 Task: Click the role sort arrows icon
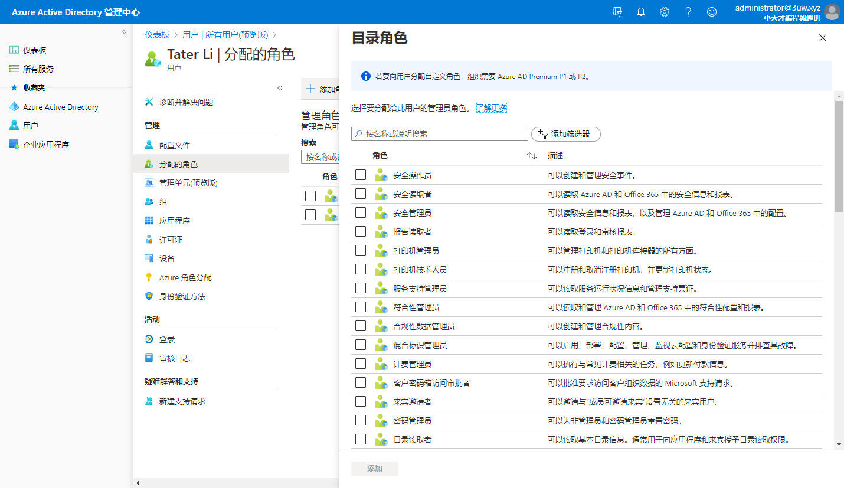click(x=532, y=156)
